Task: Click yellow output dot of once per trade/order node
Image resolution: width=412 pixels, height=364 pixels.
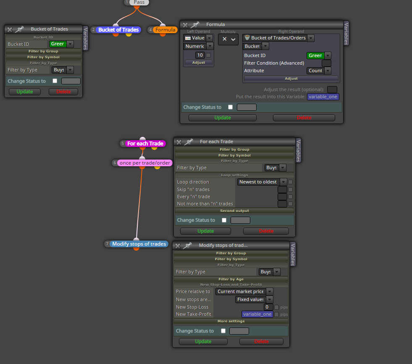Action: tap(157, 167)
